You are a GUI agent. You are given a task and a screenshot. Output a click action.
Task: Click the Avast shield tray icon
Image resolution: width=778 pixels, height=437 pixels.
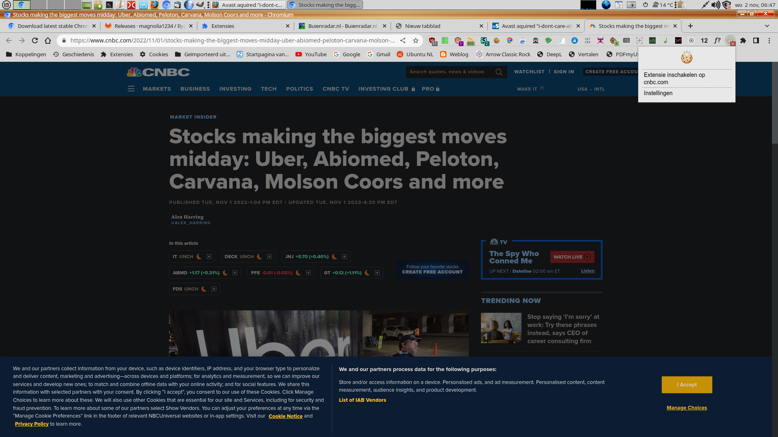(x=727, y=5)
